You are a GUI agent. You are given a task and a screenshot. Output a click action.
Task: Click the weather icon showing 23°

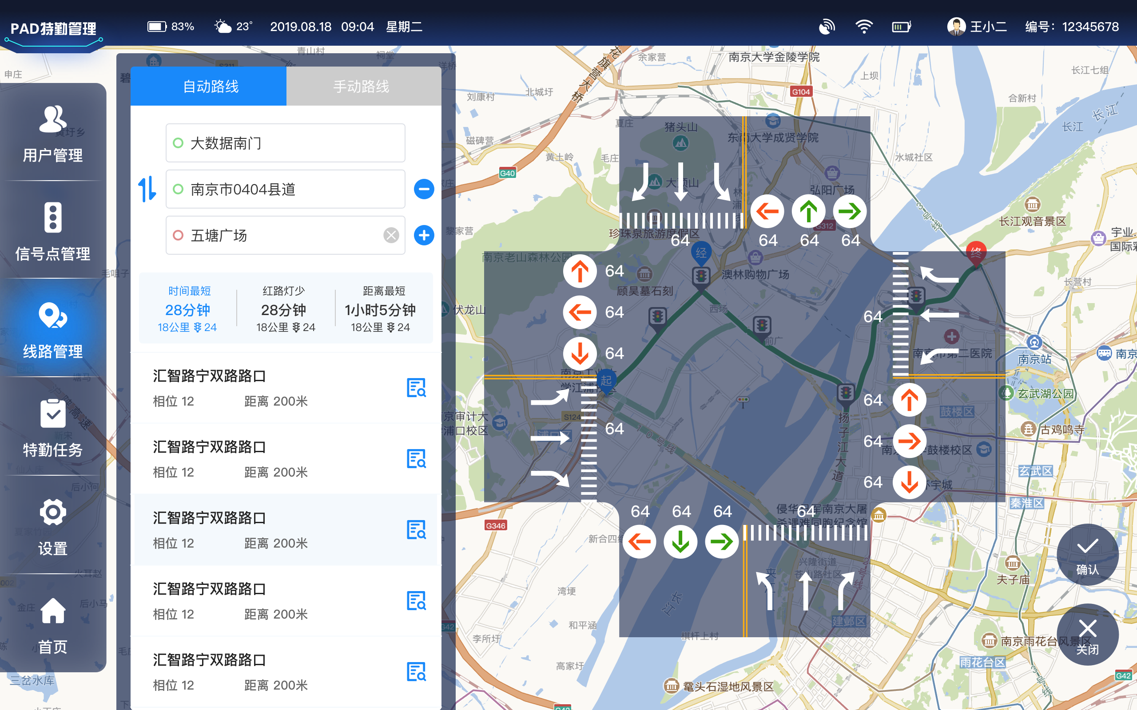223,26
